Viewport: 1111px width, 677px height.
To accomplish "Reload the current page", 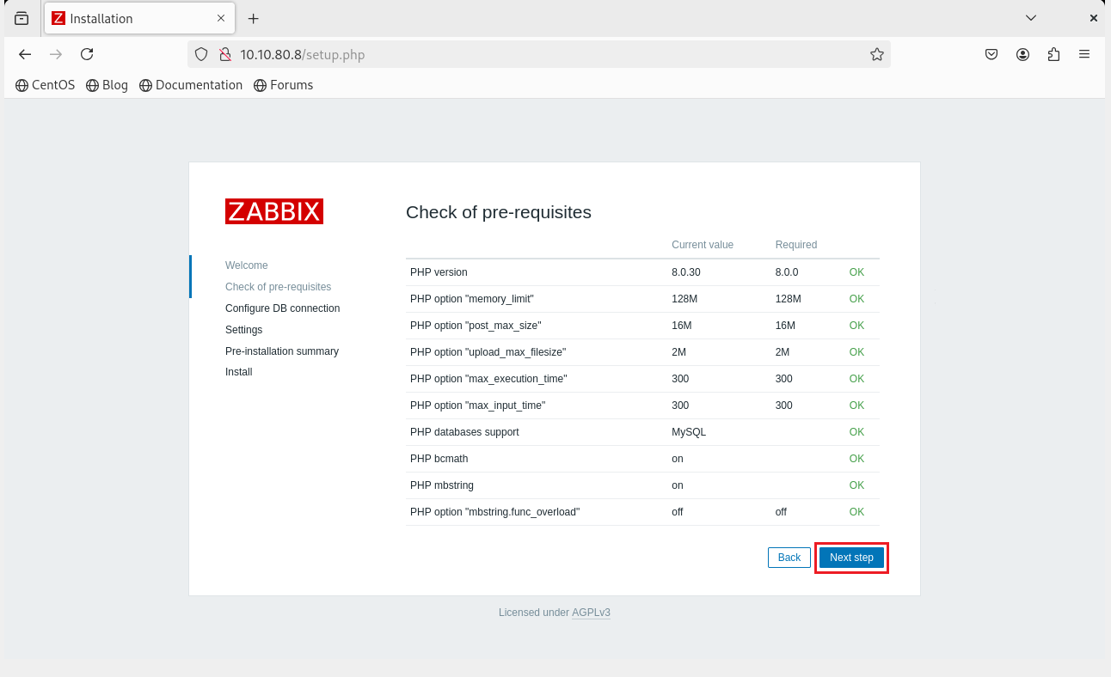I will pyautogui.click(x=87, y=54).
